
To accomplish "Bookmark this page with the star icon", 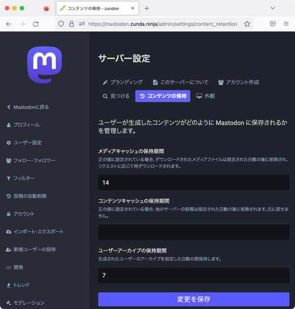I will (x=247, y=24).
